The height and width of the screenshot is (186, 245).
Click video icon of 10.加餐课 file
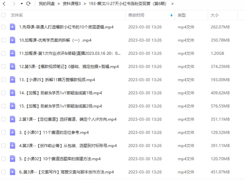(x=12, y=40)
